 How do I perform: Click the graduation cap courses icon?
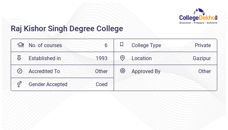pos(20,45)
